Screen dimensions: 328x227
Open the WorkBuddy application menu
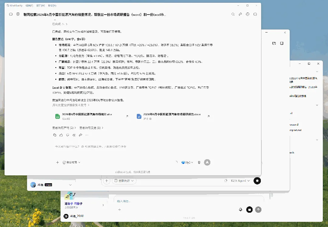coord(14,6)
